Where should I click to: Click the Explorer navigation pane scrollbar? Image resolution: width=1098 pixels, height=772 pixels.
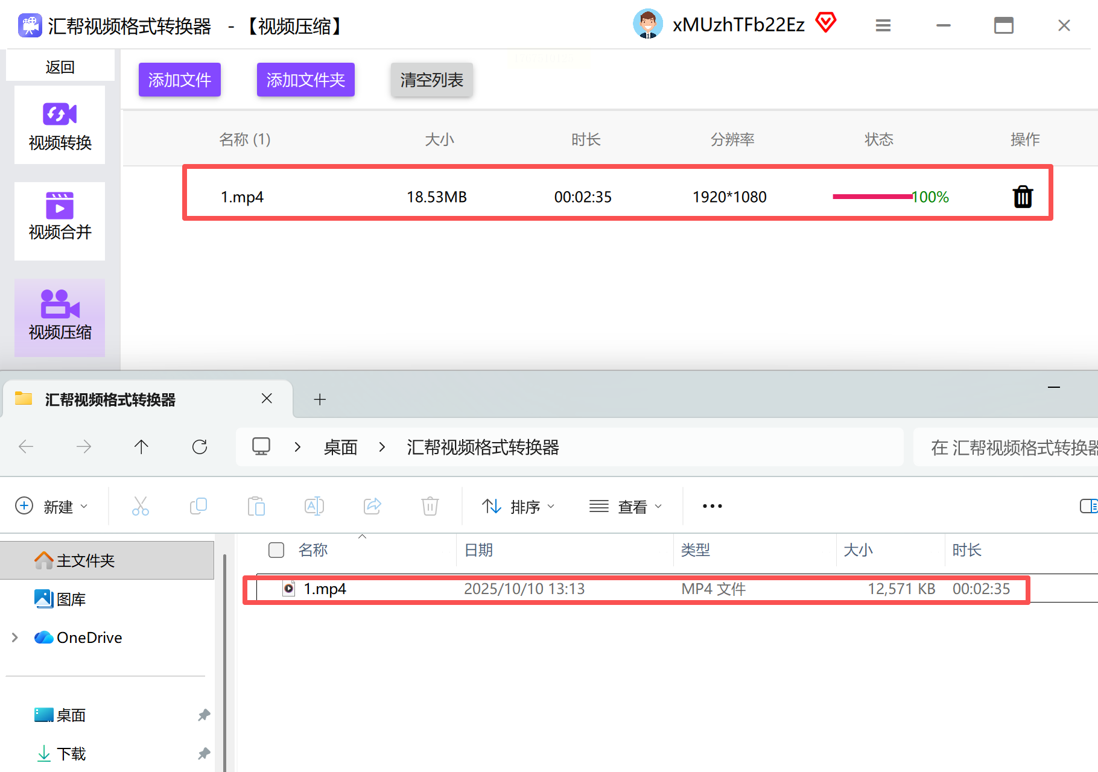click(224, 662)
